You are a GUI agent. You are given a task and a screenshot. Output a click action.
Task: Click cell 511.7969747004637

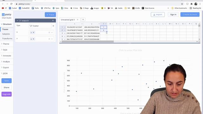(92, 36)
